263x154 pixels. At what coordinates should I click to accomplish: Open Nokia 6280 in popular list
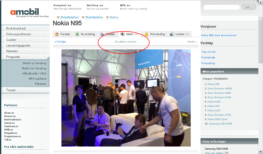click(214, 102)
